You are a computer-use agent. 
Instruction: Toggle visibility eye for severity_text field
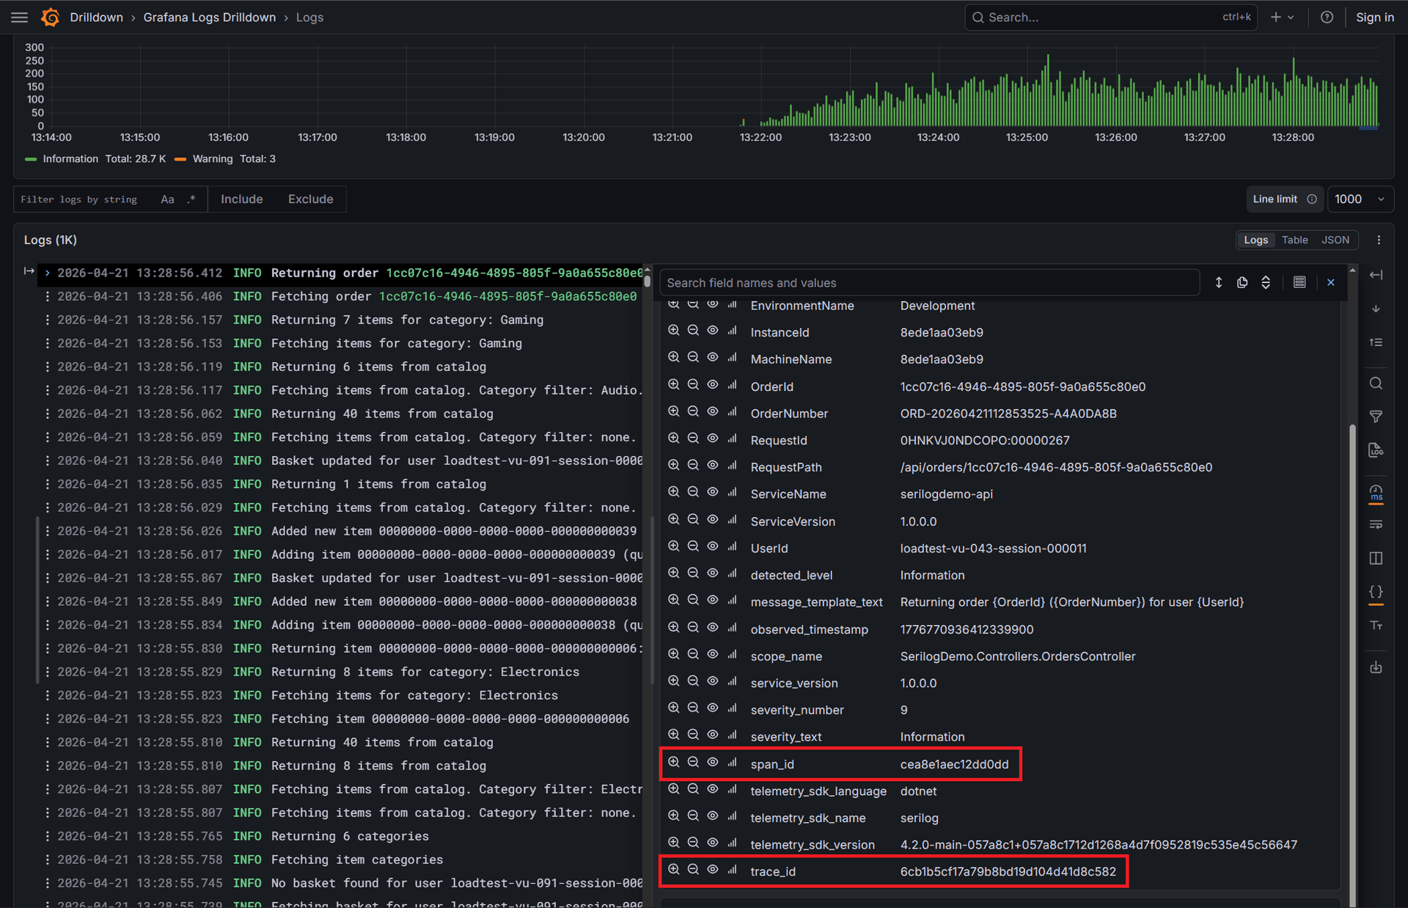(712, 734)
